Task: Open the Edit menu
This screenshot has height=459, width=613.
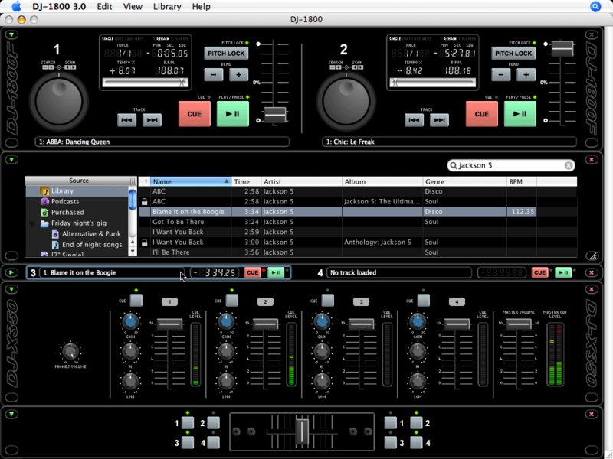Action: pos(104,7)
